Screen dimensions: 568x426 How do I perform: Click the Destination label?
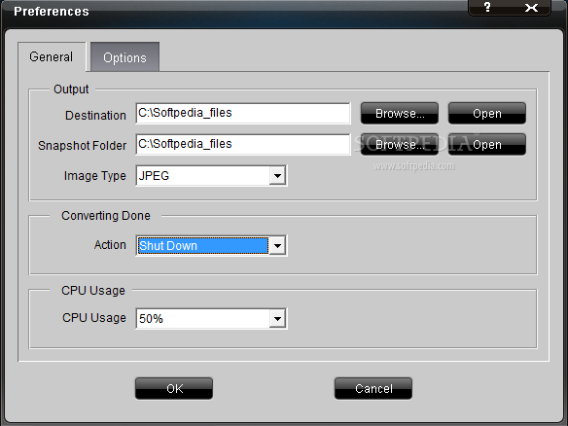point(95,116)
